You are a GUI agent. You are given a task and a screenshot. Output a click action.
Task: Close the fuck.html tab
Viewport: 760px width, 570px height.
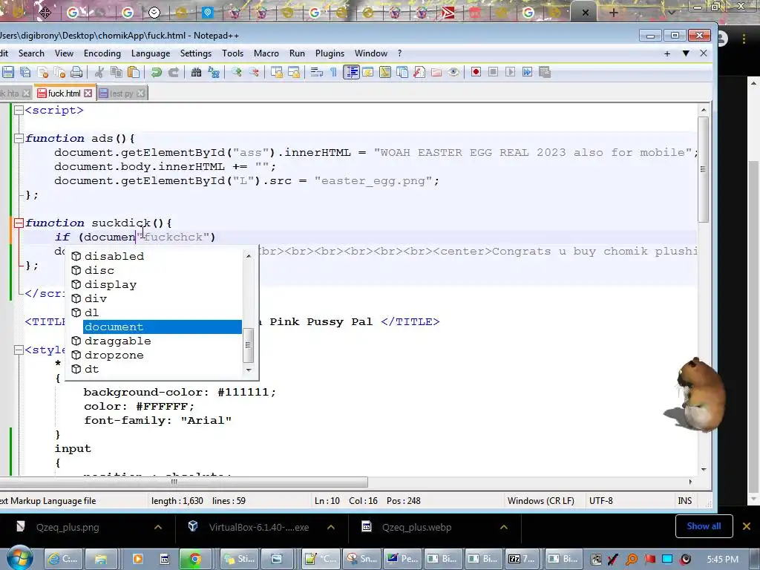88,93
